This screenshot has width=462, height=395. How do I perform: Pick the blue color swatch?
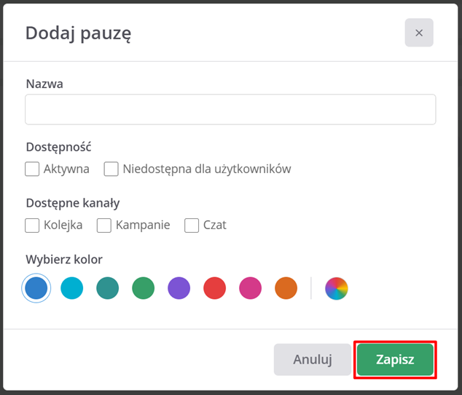point(36,288)
